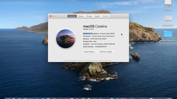Click the Graphics value Intel HD Graphics 4000

[x=103, y=44]
